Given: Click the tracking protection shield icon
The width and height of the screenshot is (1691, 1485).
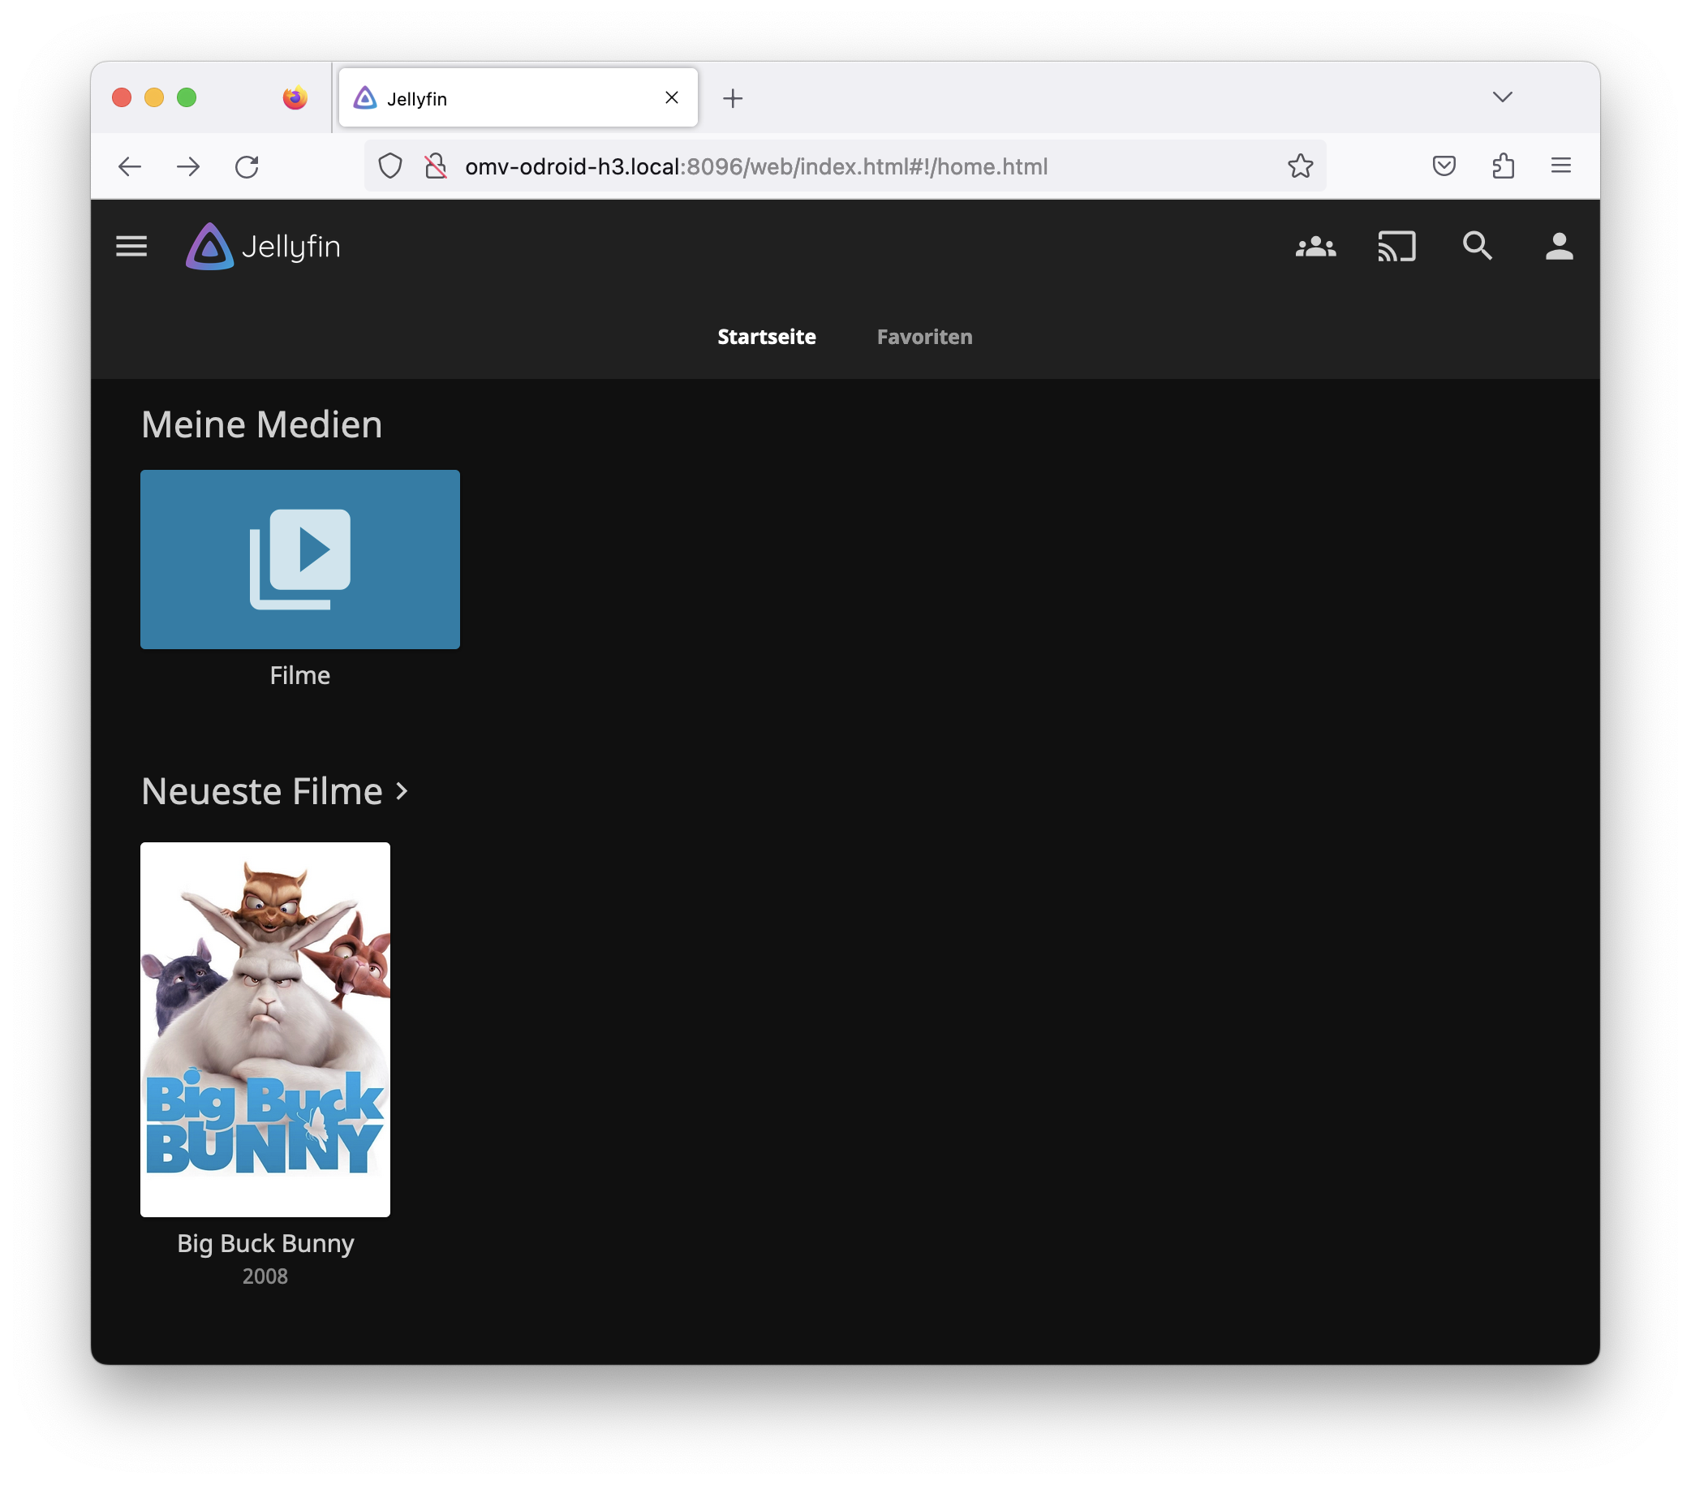Looking at the screenshot, I should click(390, 166).
